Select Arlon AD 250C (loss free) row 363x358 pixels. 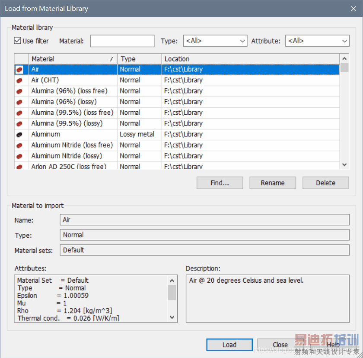pyautogui.click(x=177, y=166)
